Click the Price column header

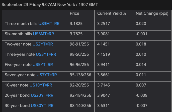(74, 13)
